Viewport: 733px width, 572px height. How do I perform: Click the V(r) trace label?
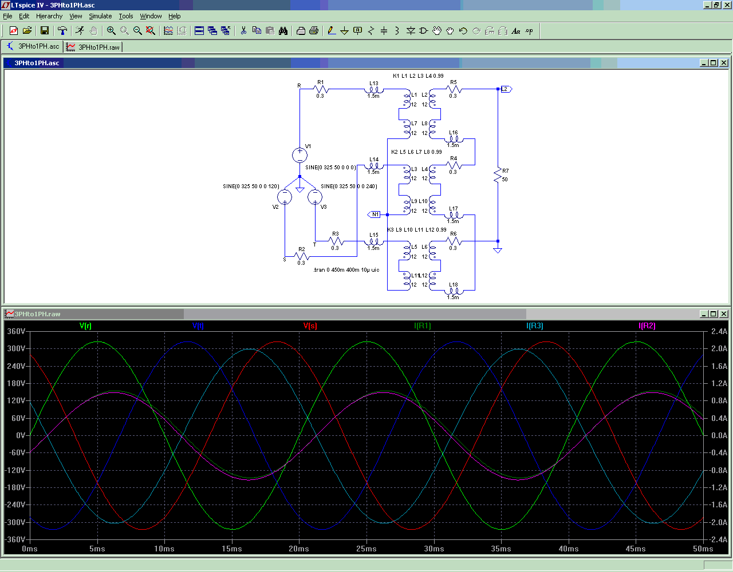point(85,325)
